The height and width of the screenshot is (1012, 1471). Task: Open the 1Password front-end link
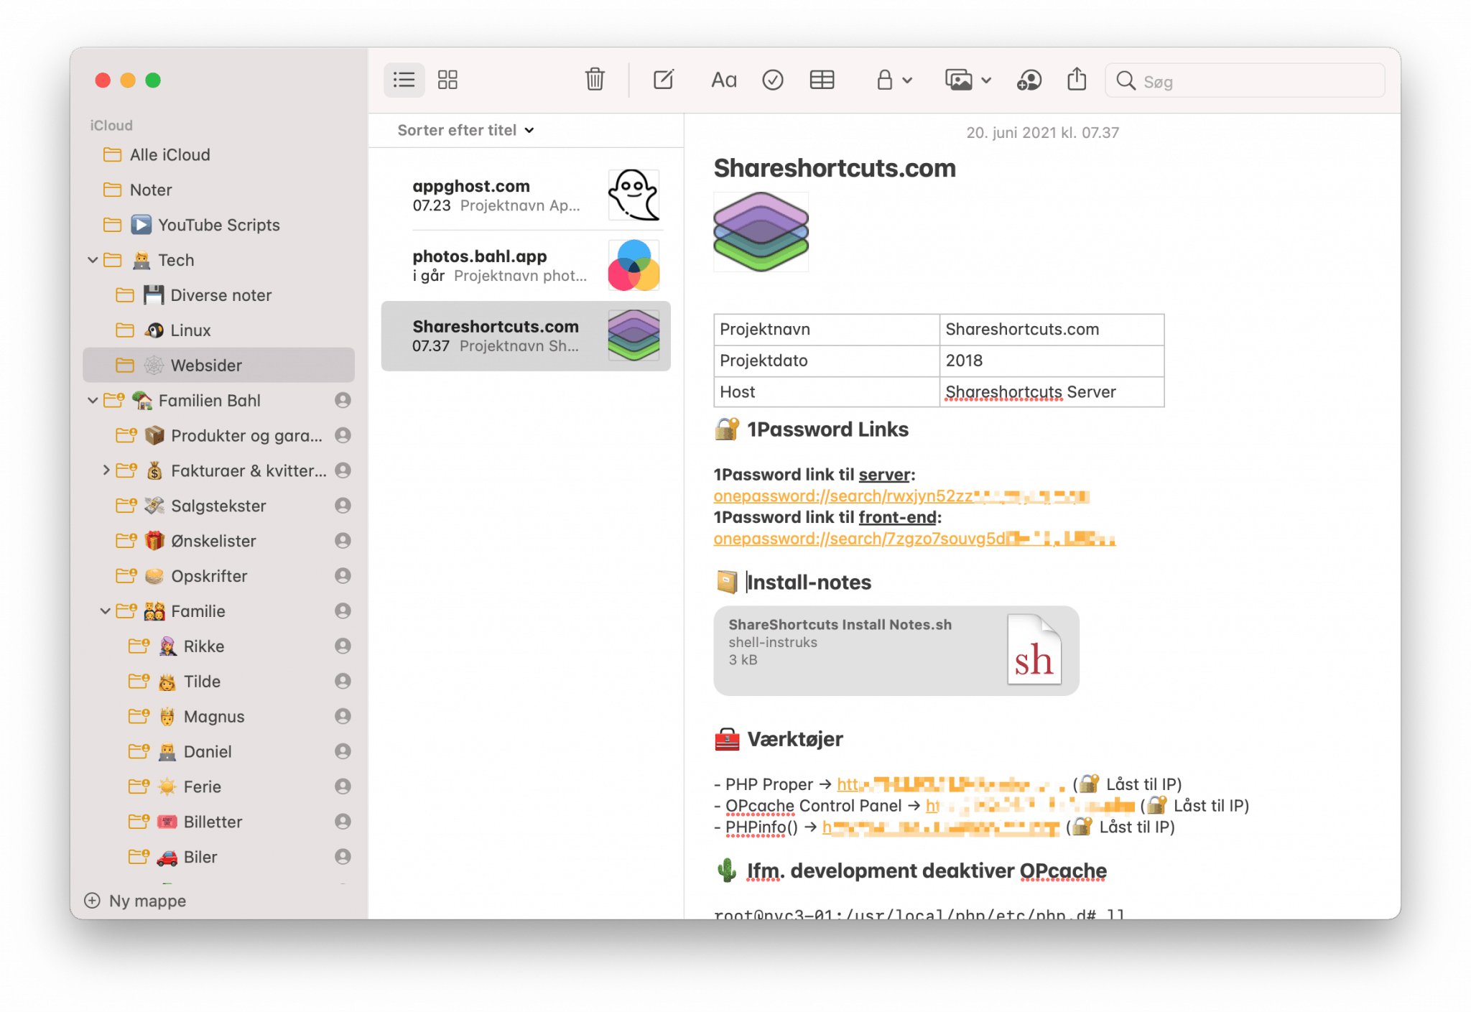coord(914,539)
